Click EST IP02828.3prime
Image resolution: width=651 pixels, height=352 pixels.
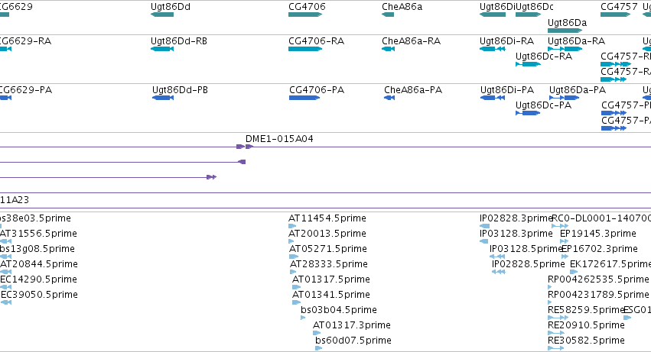(516, 218)
